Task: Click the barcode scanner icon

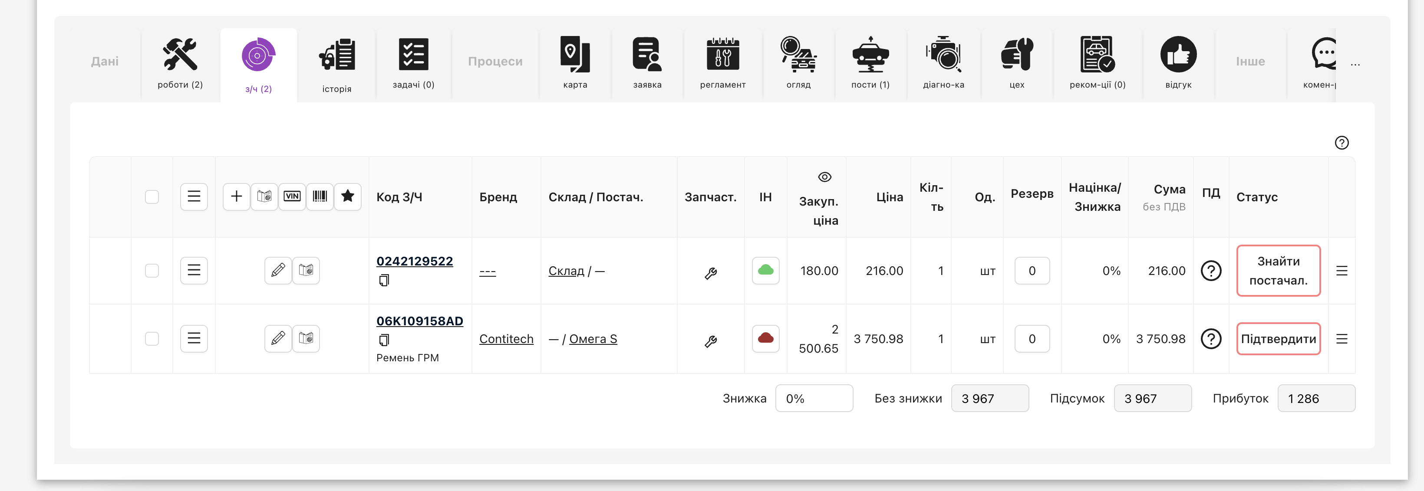Action: (x=320, y=196)
